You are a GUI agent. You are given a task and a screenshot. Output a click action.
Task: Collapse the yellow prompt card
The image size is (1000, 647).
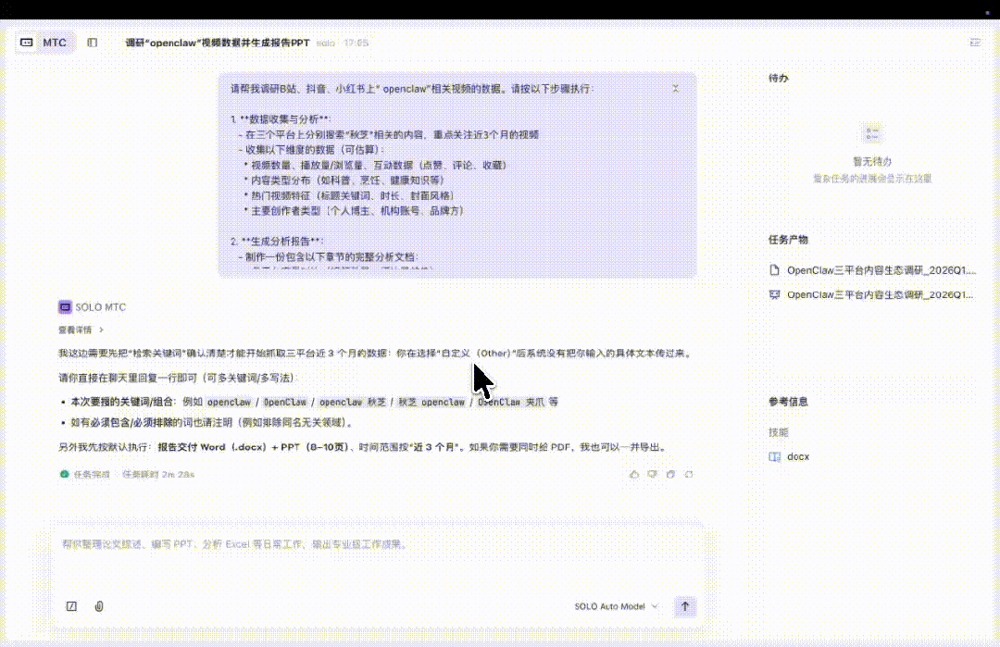(675, 87)
